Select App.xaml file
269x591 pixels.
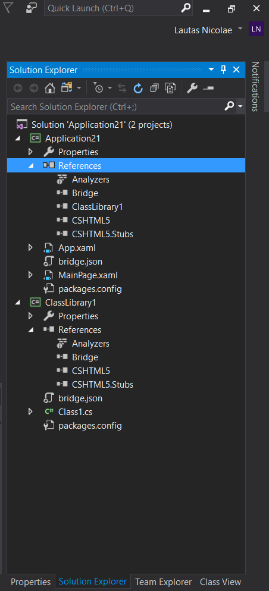coord(77,248)
